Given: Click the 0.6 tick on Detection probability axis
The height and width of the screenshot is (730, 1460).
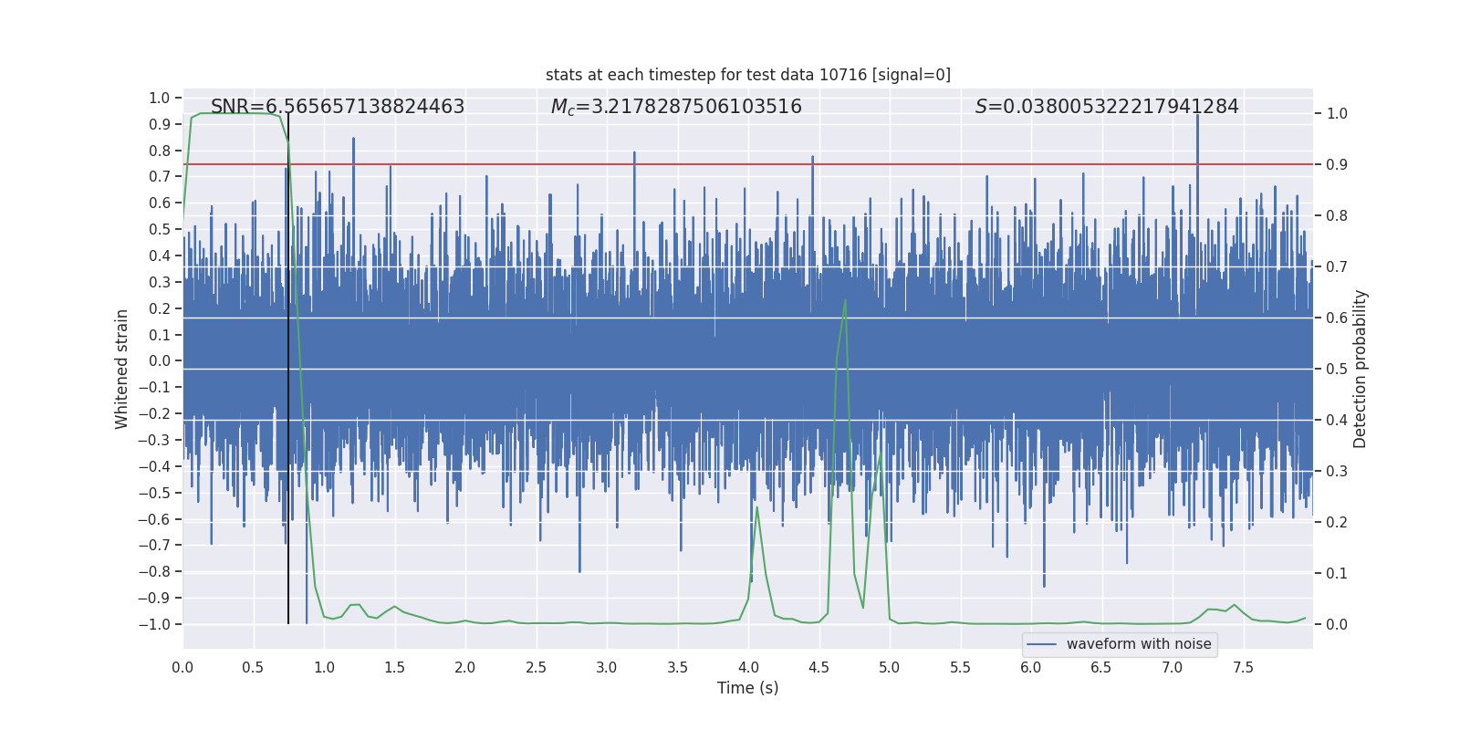Looking at the screenshot, I should point(1337,318).
